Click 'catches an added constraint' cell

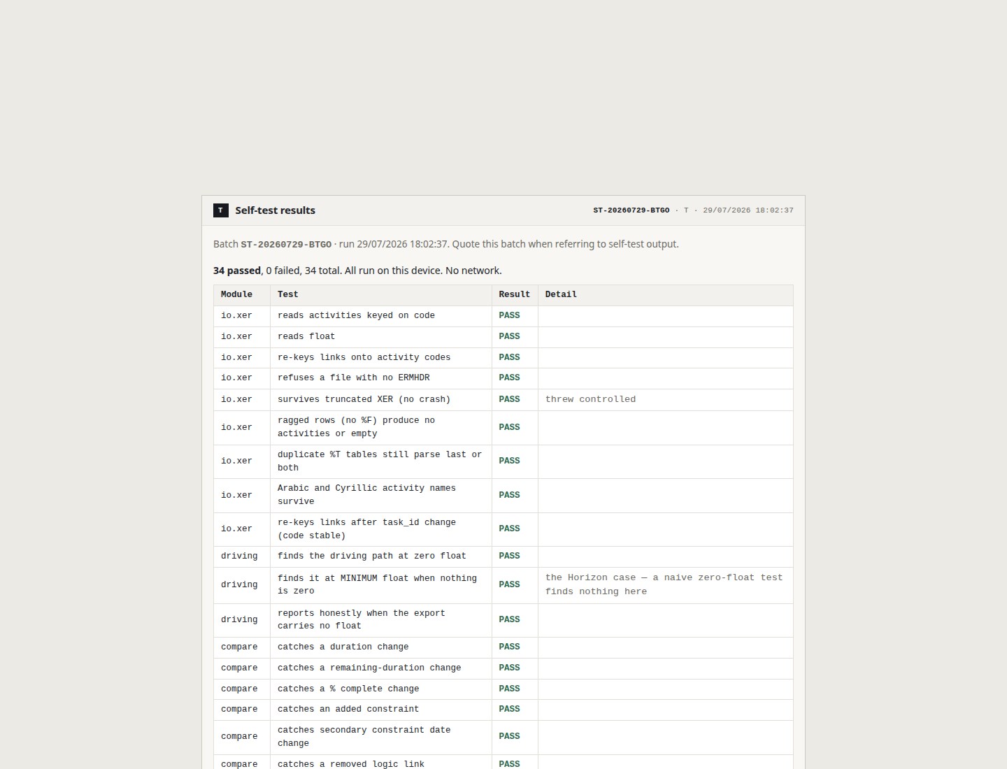point(381,710)
